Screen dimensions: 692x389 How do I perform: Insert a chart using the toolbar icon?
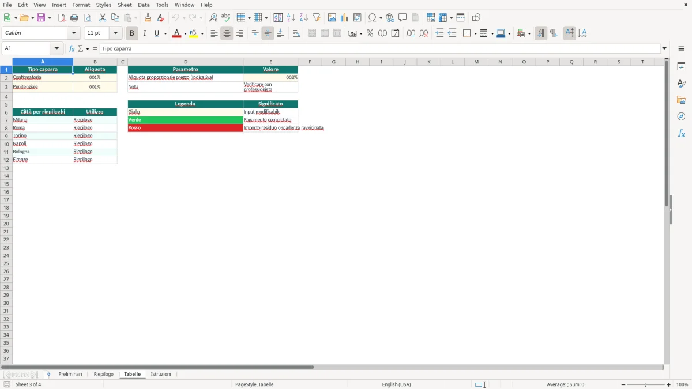344,18
